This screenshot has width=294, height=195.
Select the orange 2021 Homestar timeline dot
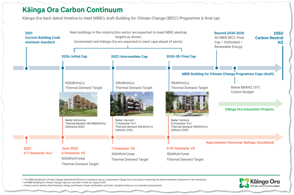(x=26, y=138)
